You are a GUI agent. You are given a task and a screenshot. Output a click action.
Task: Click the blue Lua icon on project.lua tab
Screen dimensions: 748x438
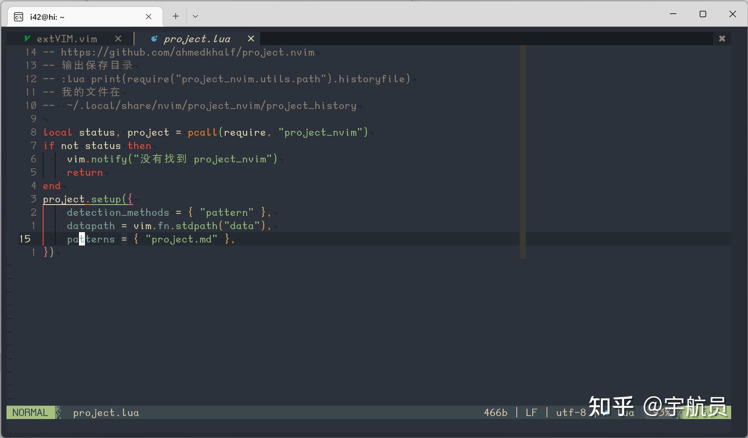tap(154, 38)
